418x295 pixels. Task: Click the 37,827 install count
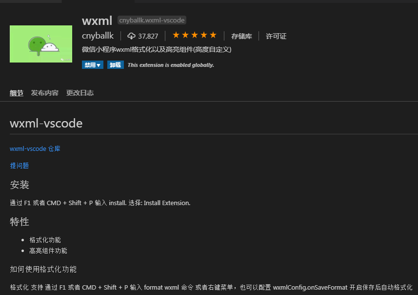[148, 36]
